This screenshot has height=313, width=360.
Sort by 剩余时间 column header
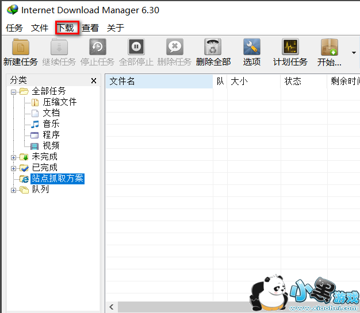pos(344,82)
